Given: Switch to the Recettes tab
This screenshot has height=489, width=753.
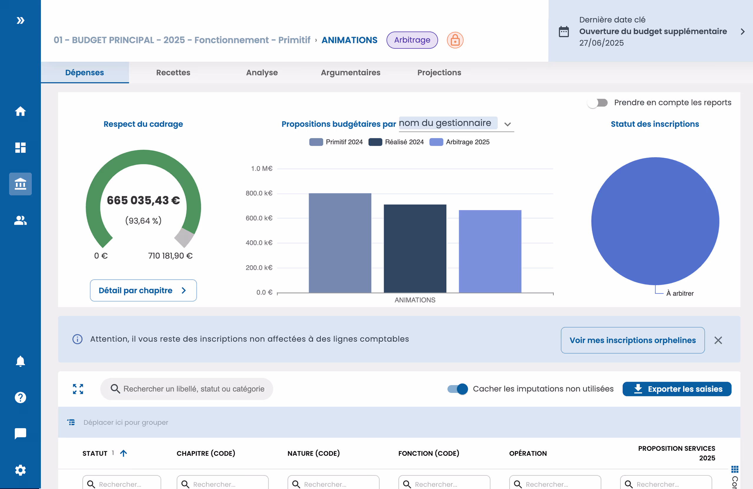Looking at the screenshot, I should 173,72.
